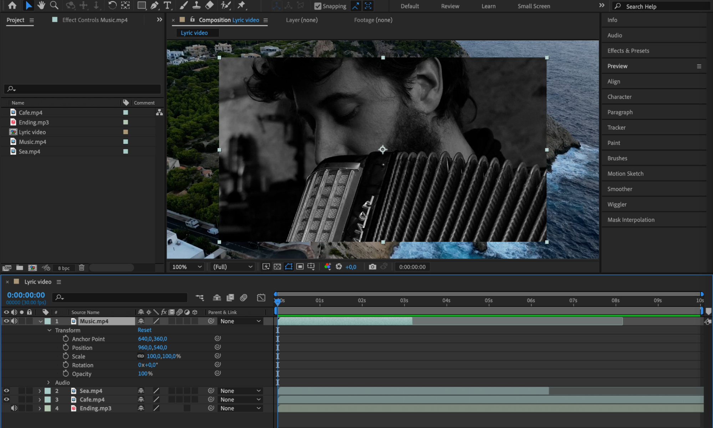Screen dimensions: 713x428
Task: Click the label color swatch of Lyric video
Action: (126, 132)
